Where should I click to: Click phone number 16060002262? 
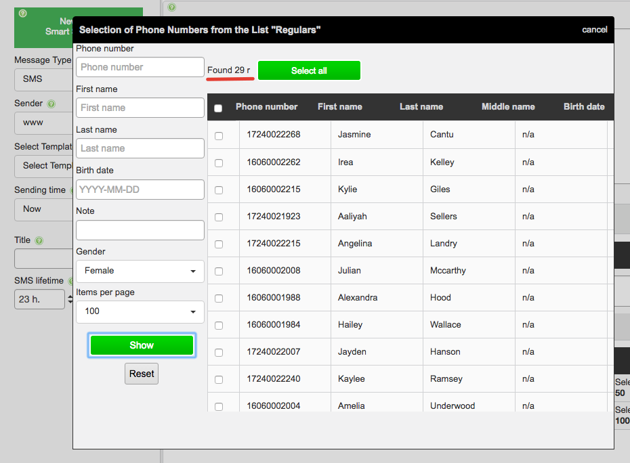(274, 162)
